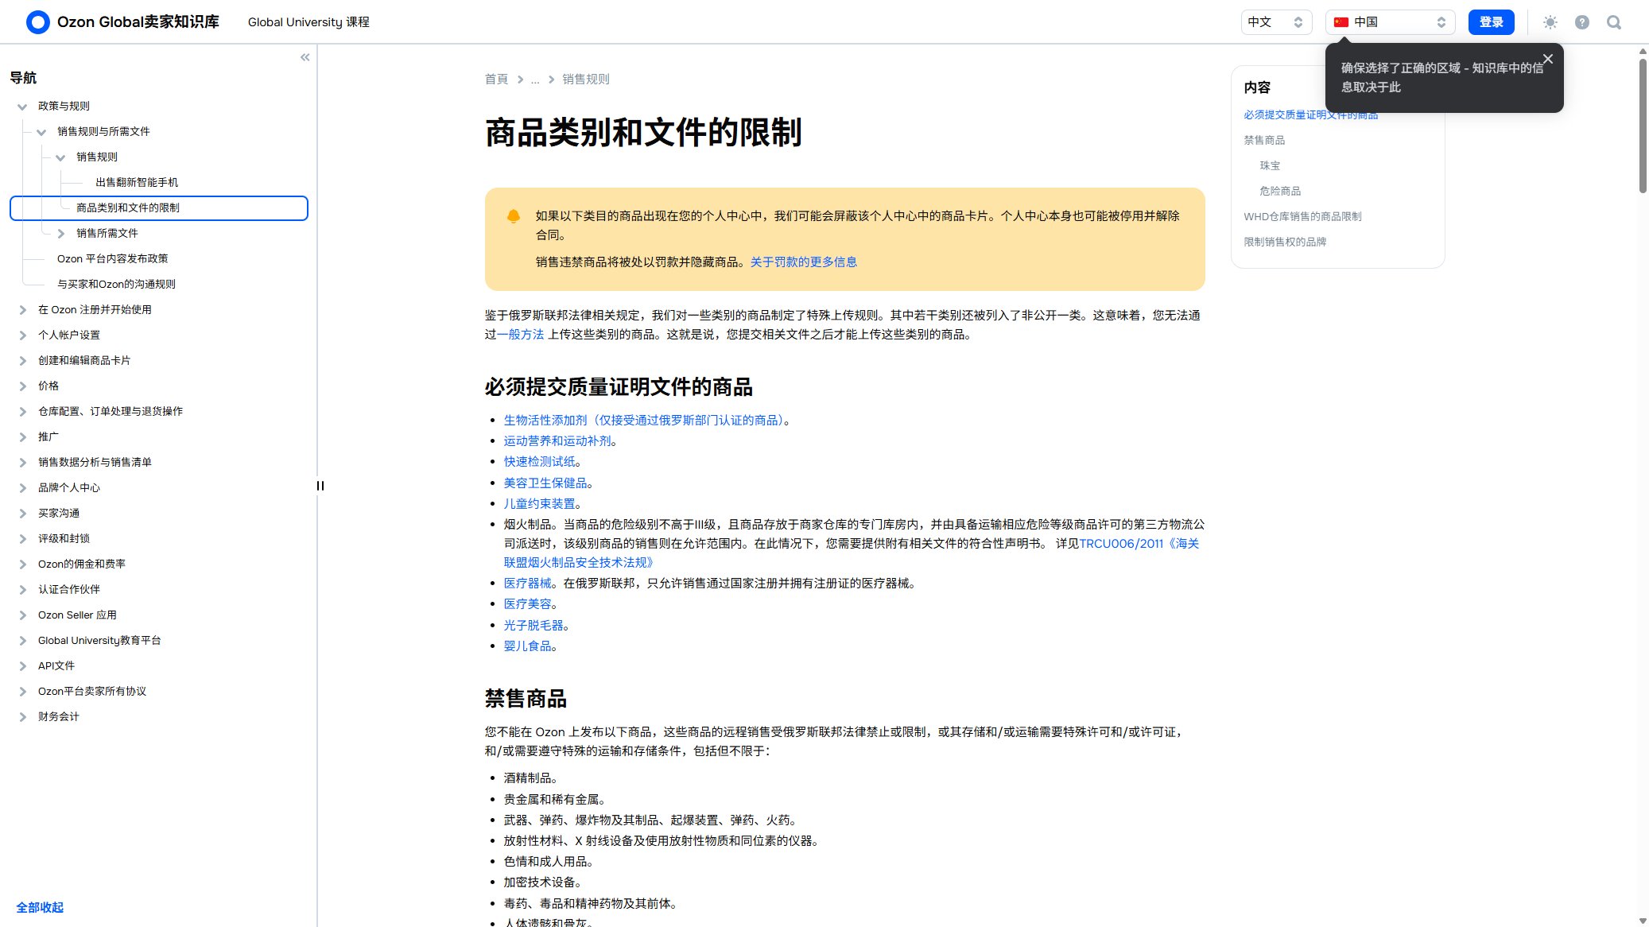Click 全部收起 collapse all link
Screen dimensions: 1649x927
tap(40, 907)
